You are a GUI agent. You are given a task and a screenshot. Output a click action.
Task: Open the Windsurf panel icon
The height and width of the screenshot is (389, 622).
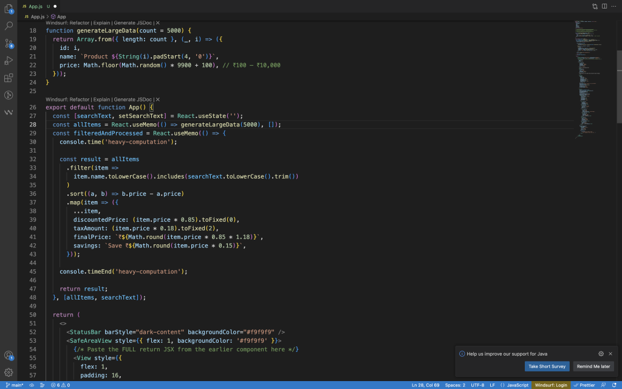coord(9,112)
